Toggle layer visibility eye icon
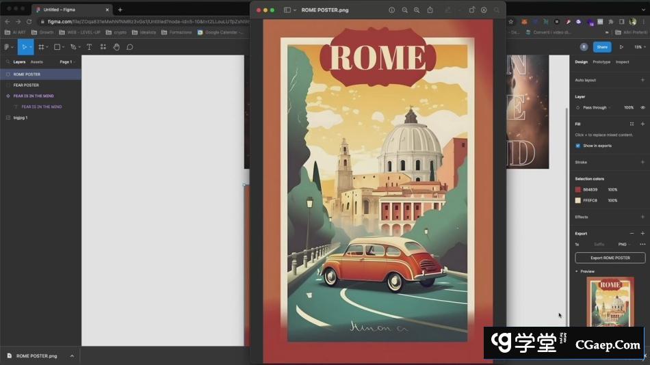 pyautogui.click(x=642, y=107)
